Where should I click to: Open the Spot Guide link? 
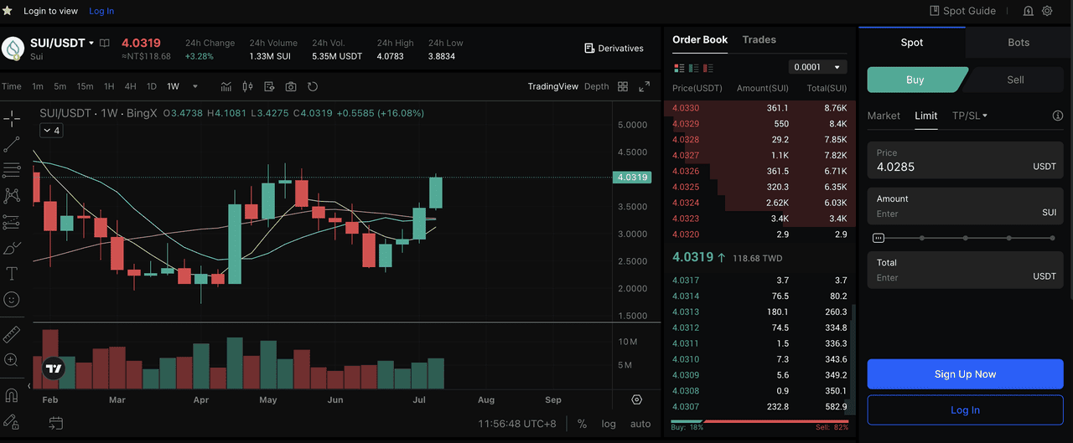963,11
